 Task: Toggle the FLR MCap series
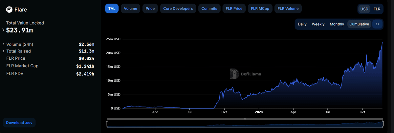(x=260, y=9)
